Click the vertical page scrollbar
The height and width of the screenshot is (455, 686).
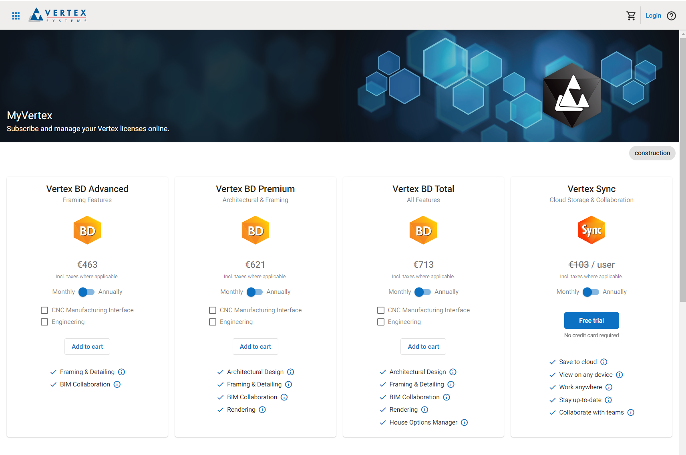[x=683, y=170]
